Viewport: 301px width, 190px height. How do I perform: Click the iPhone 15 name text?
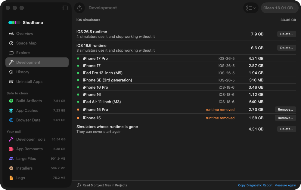(x=92, y=118)
